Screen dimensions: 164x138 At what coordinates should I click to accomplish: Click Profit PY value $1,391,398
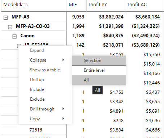click(111, 26)
